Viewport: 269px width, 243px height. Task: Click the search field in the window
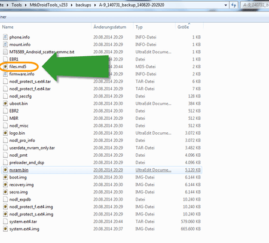[x=255, y=5]
